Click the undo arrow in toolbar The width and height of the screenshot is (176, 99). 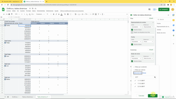tap(4, 14)
